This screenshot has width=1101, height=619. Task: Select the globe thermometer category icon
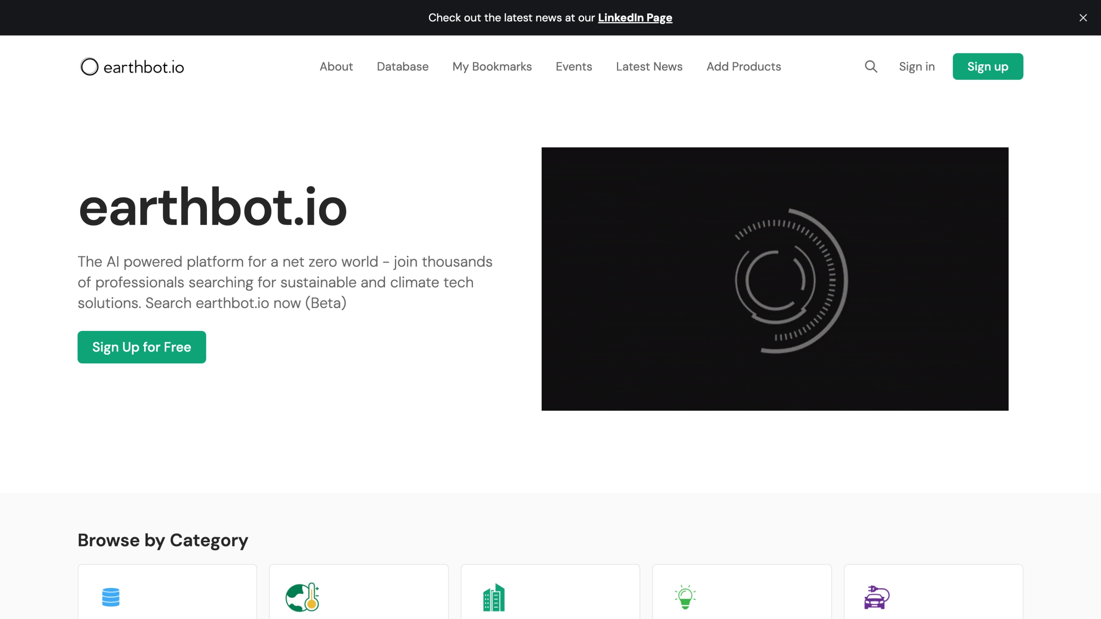tap(303, 597)
